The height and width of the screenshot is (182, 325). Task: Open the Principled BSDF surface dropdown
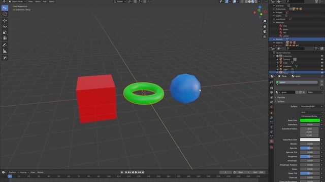click(312, 107)
